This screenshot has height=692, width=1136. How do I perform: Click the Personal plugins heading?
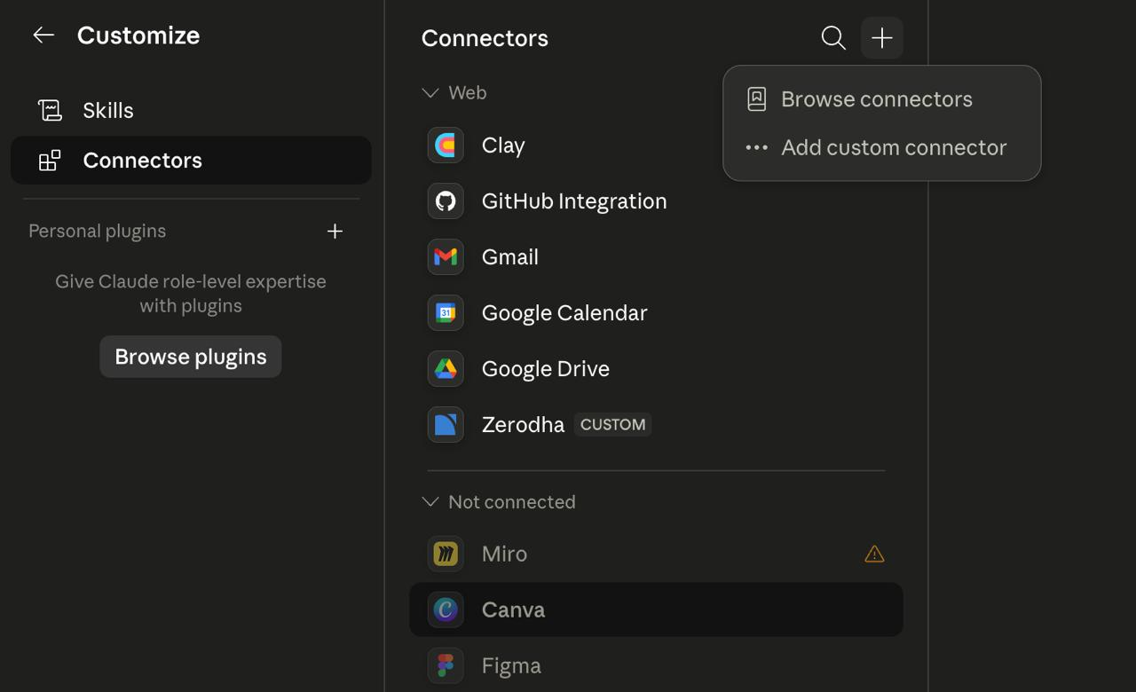pos(98,232)
